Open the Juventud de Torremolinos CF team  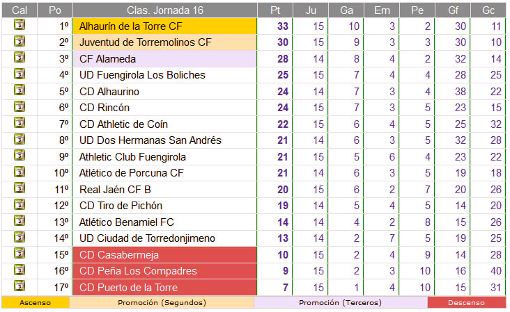tap(146, 42)
